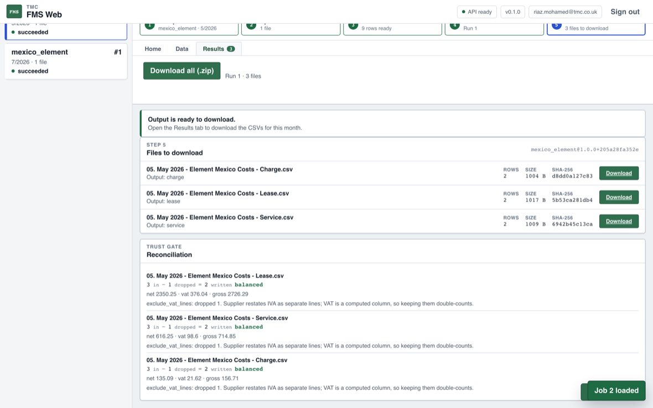This screenshot has height=408, width=653.
Task: Select the Results tab
Action: [x=219, y=49]
